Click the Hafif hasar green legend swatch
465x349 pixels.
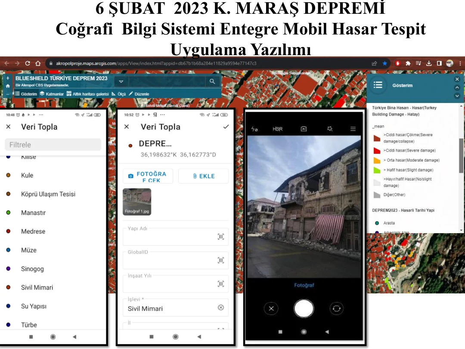click(x=377, y=170)
